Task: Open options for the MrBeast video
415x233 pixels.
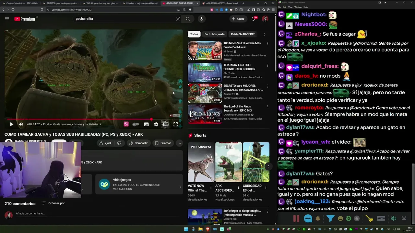Action: [x=267, y=43]
